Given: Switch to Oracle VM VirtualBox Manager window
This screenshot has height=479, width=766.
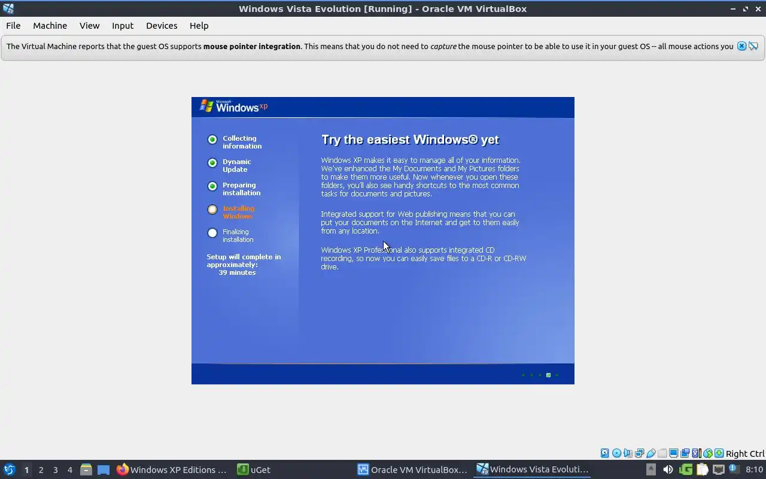Looking at the screenshot, I should click(413, 469).
